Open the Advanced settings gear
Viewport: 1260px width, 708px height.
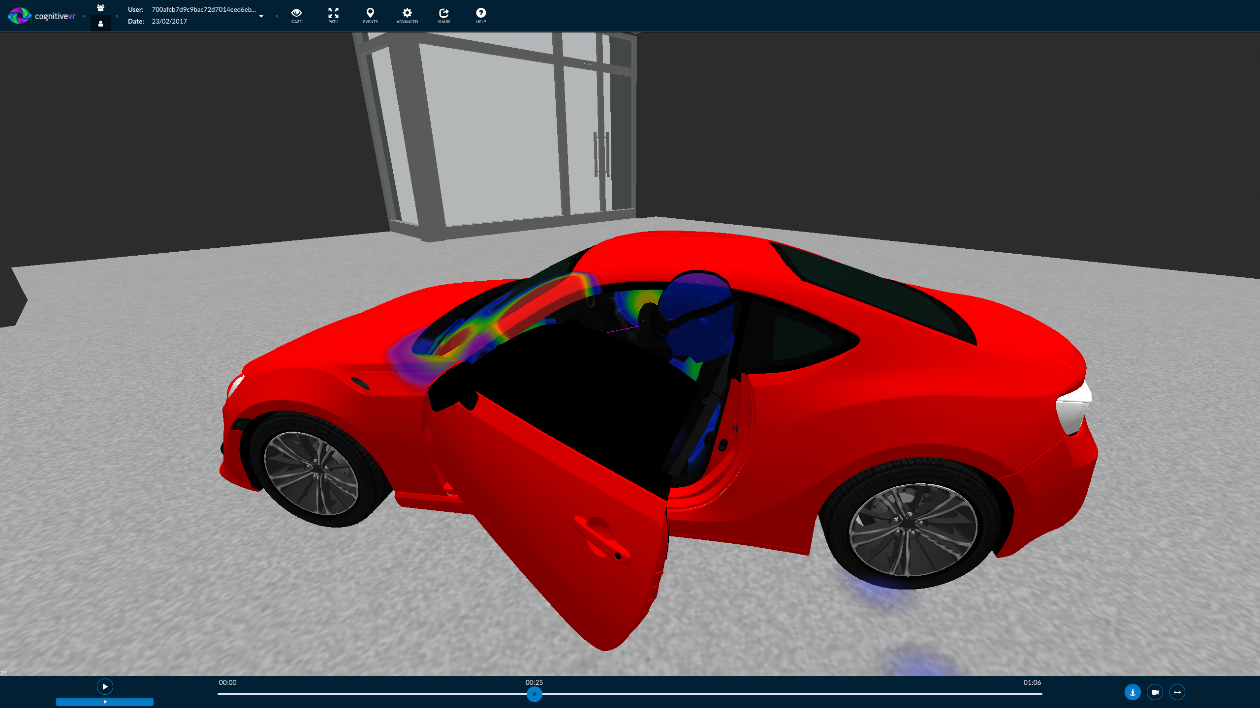(407, 15)
